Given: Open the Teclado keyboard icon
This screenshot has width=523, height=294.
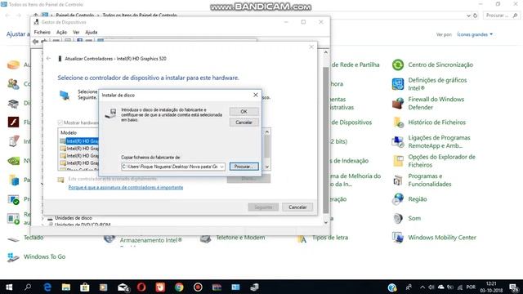Looking at the screenshot, I should [x=13, y=238].
